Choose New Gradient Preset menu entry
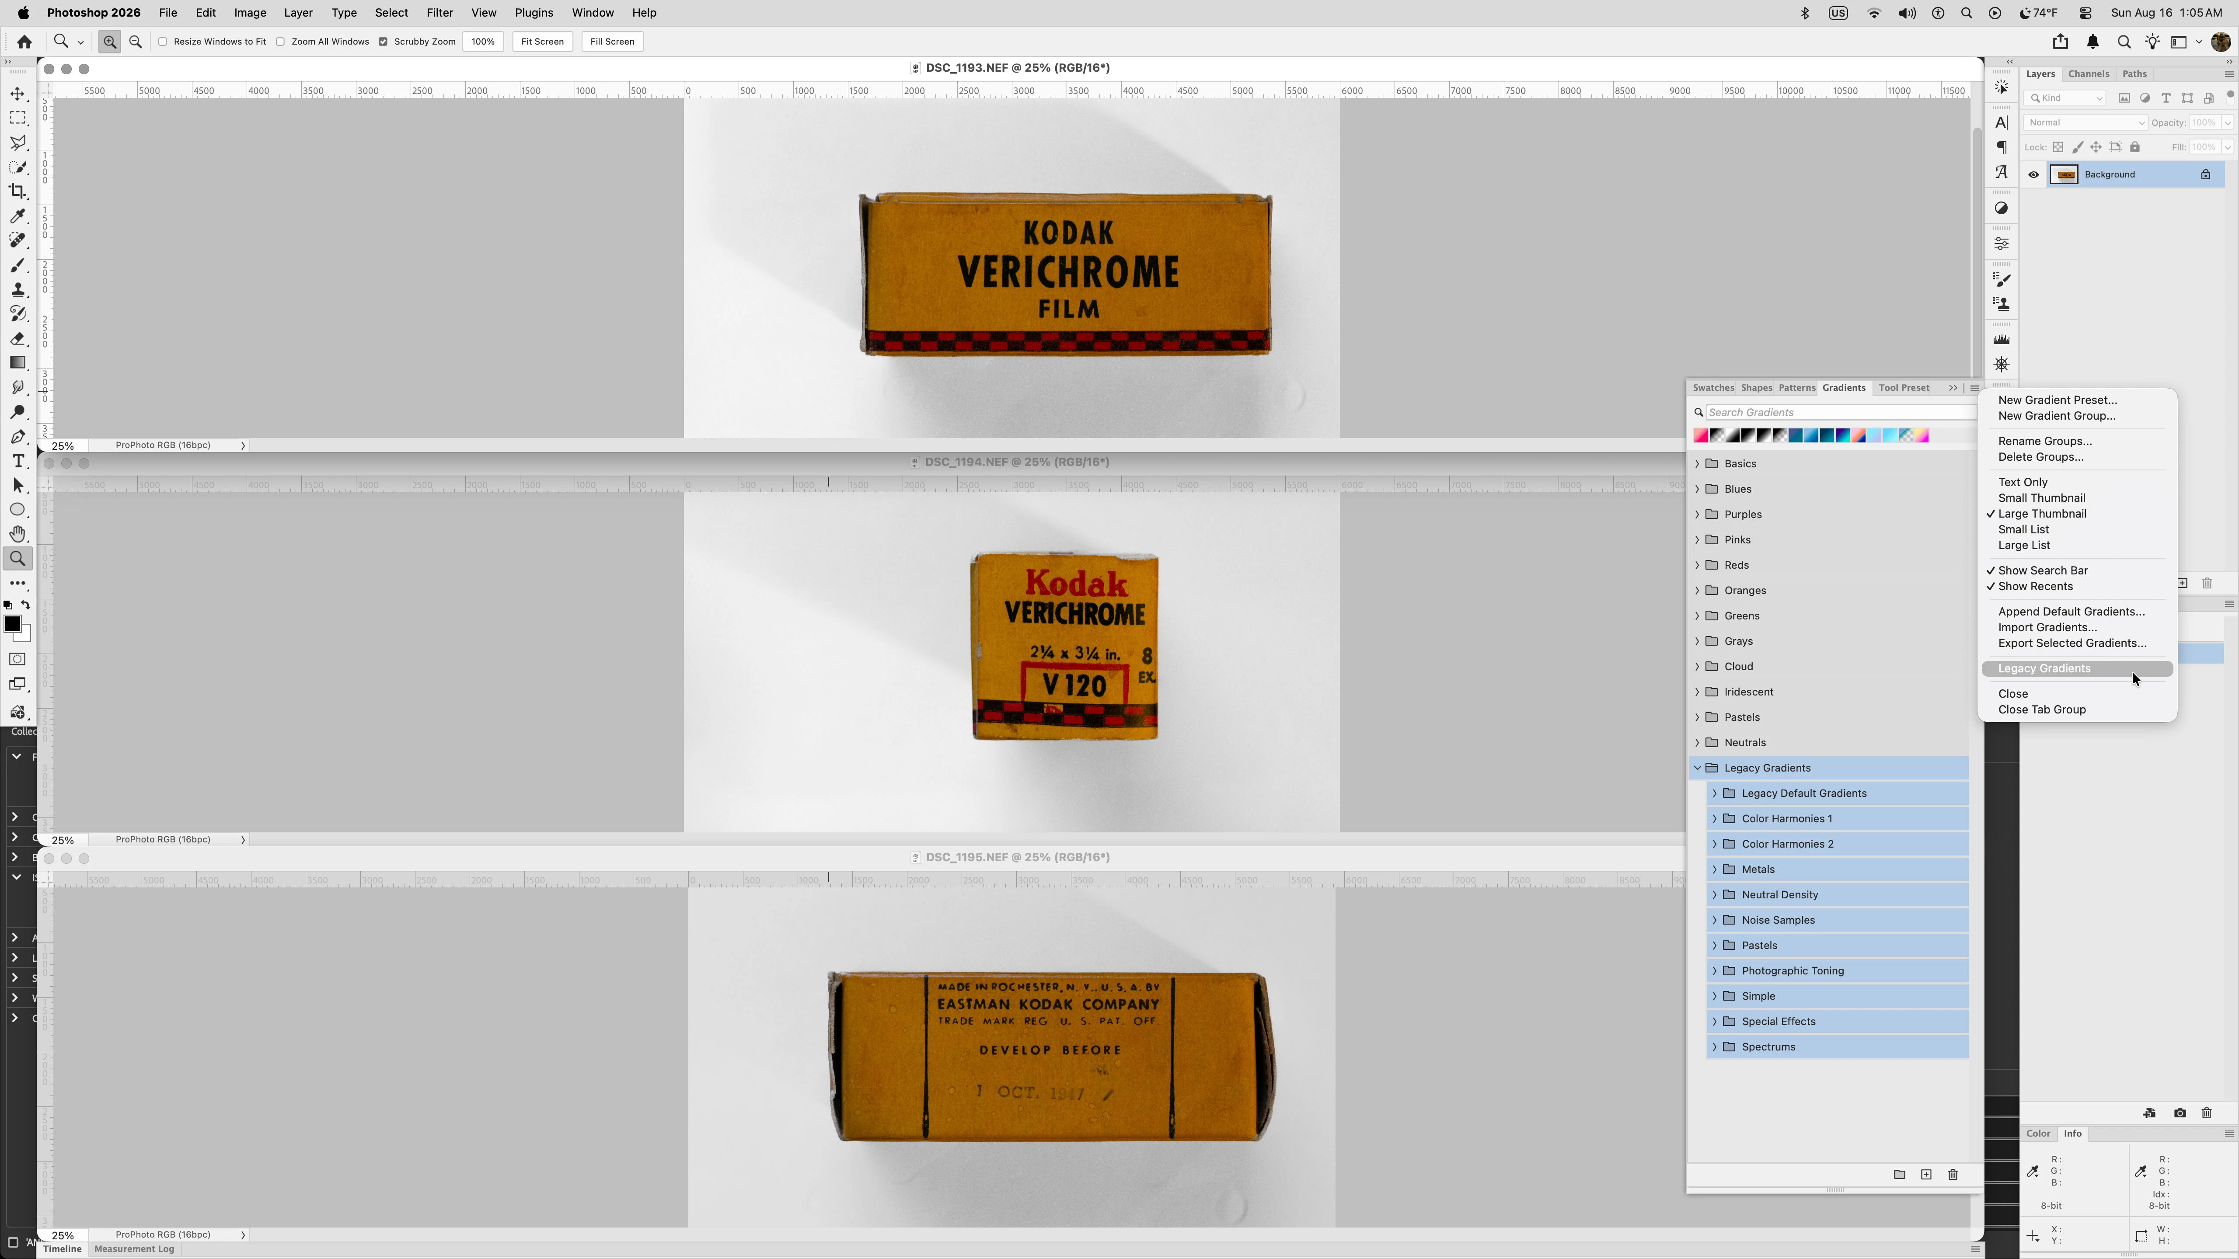Viewport: 2239px width, 1259px height. [2077, 400]
